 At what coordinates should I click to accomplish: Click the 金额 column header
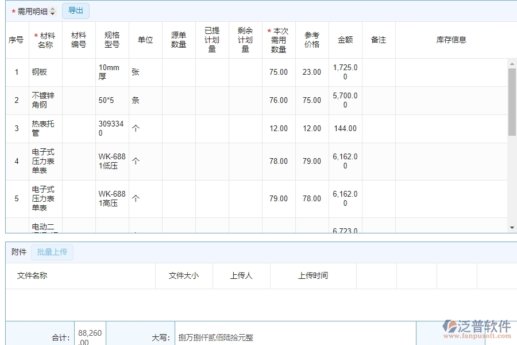click(344, 40)
